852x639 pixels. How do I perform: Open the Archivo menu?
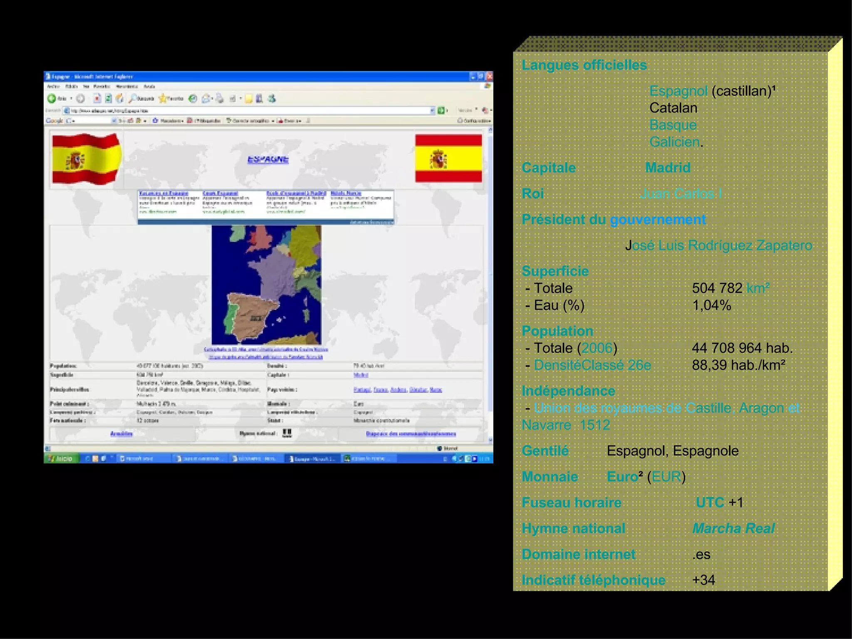coord(53,87)
